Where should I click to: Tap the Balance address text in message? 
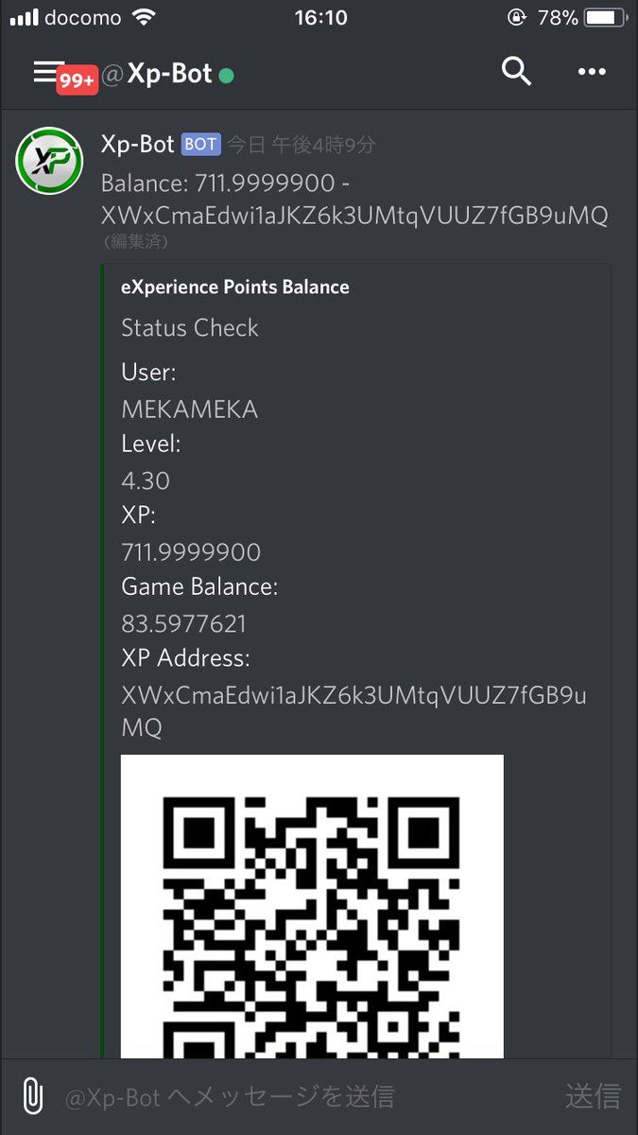click(x=354, y=216)
